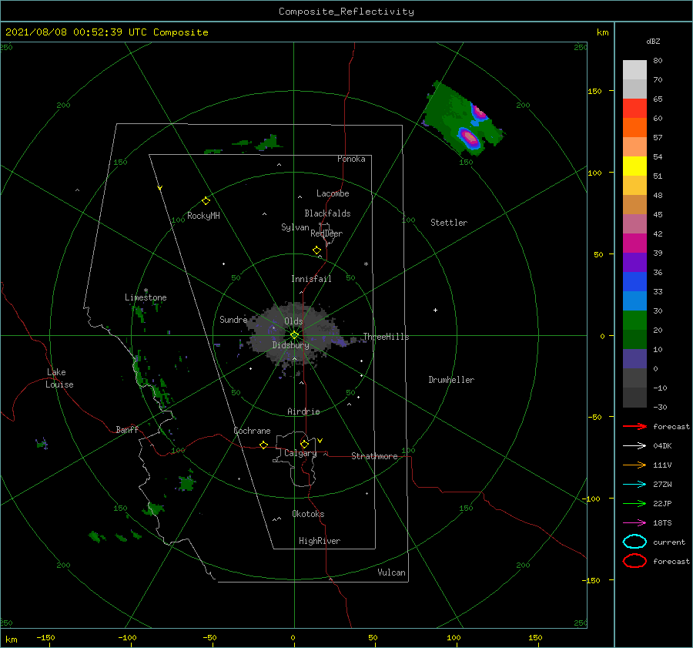
Task: Click the cyan 27ZW arrow legend icon
Action: click(x=634, y=485)
